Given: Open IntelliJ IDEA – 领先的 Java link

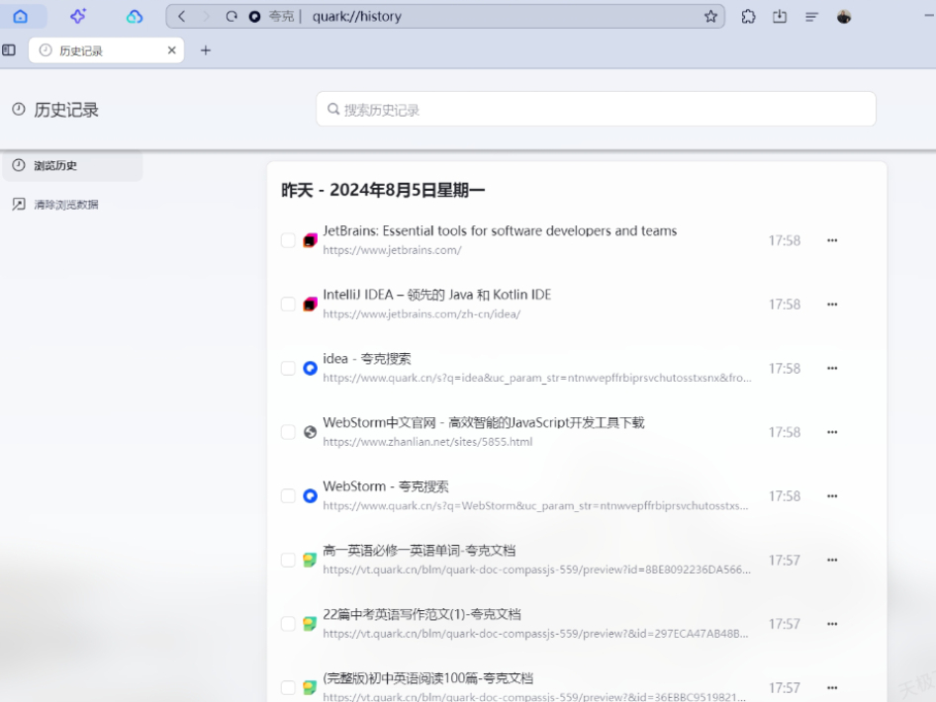Looking at the screenshot, I should tap(437, 295).
